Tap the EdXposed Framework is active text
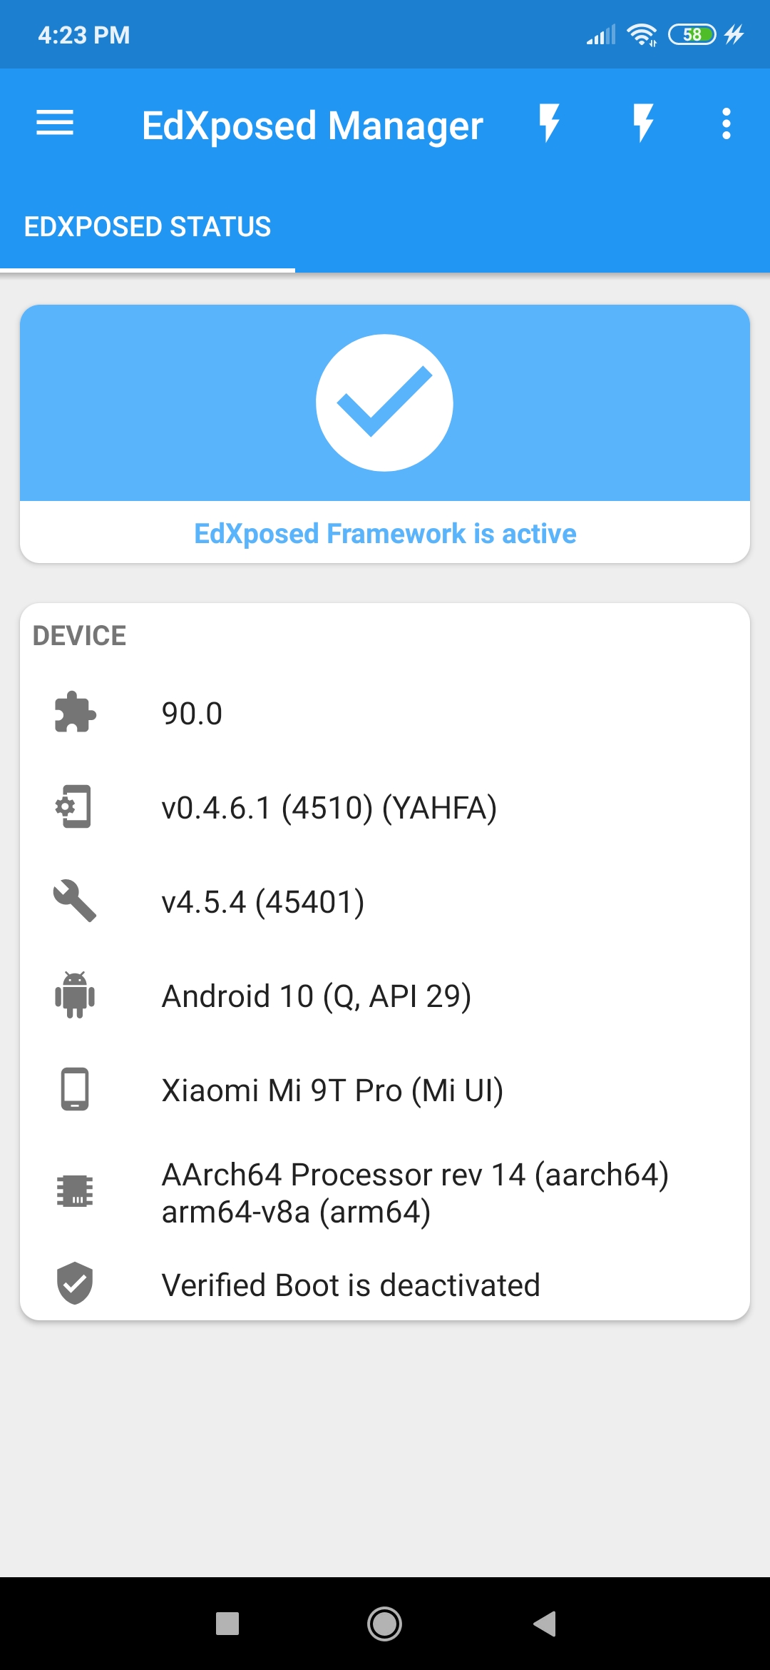Viewport: 770px width, 1670px height. tap(385, 534)
